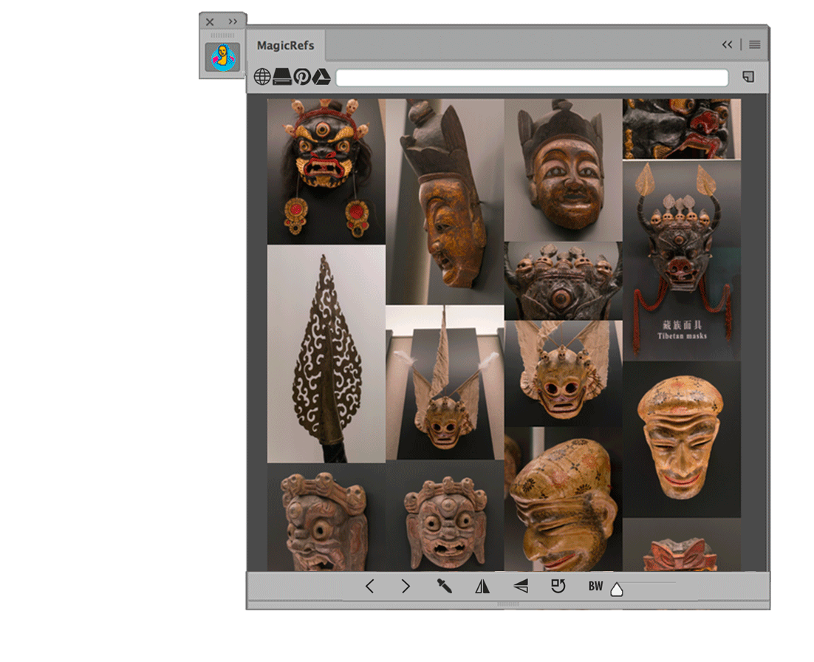Click the web globe source icon
Viewport: 814px width, 662px height.
tap(262, 77)
